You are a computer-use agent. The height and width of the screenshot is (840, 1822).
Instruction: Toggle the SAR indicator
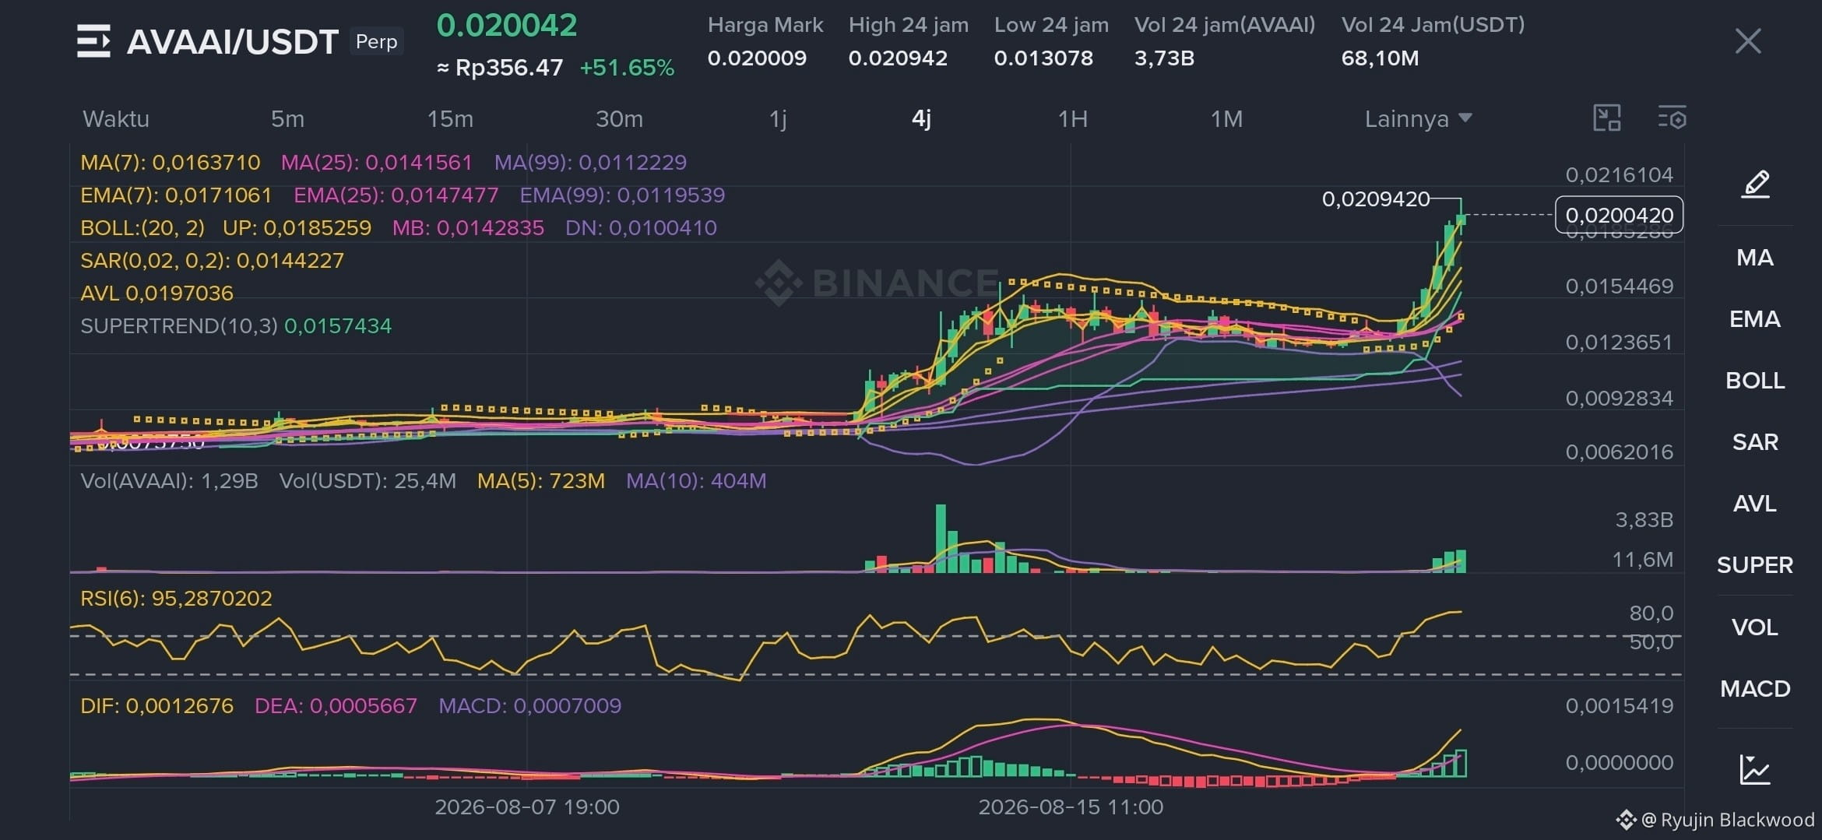(x=1755, y=442)
